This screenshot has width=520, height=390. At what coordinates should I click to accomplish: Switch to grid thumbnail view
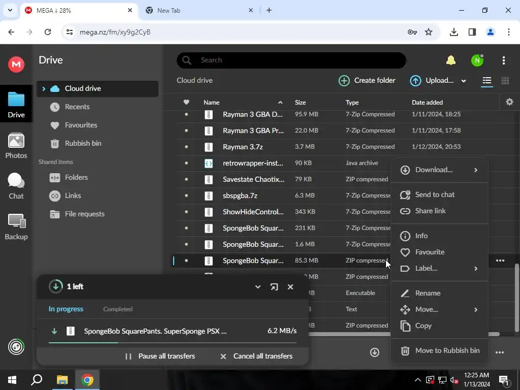pyautogui.click(x=505, y=81)
